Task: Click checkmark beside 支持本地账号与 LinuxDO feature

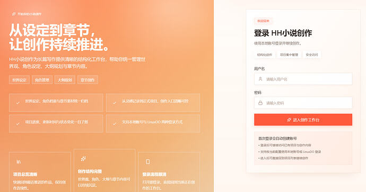Action: tap(115, 124)
